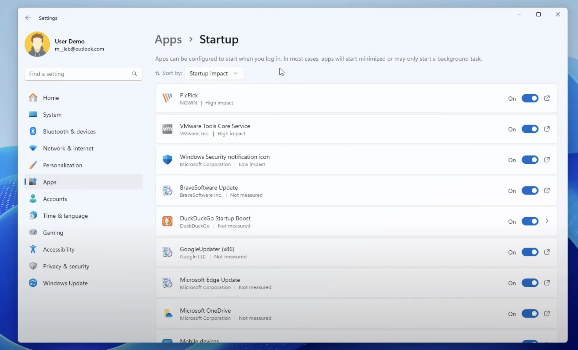Expand DuckDuckGo Startup Boost chevron

(547, 221)
